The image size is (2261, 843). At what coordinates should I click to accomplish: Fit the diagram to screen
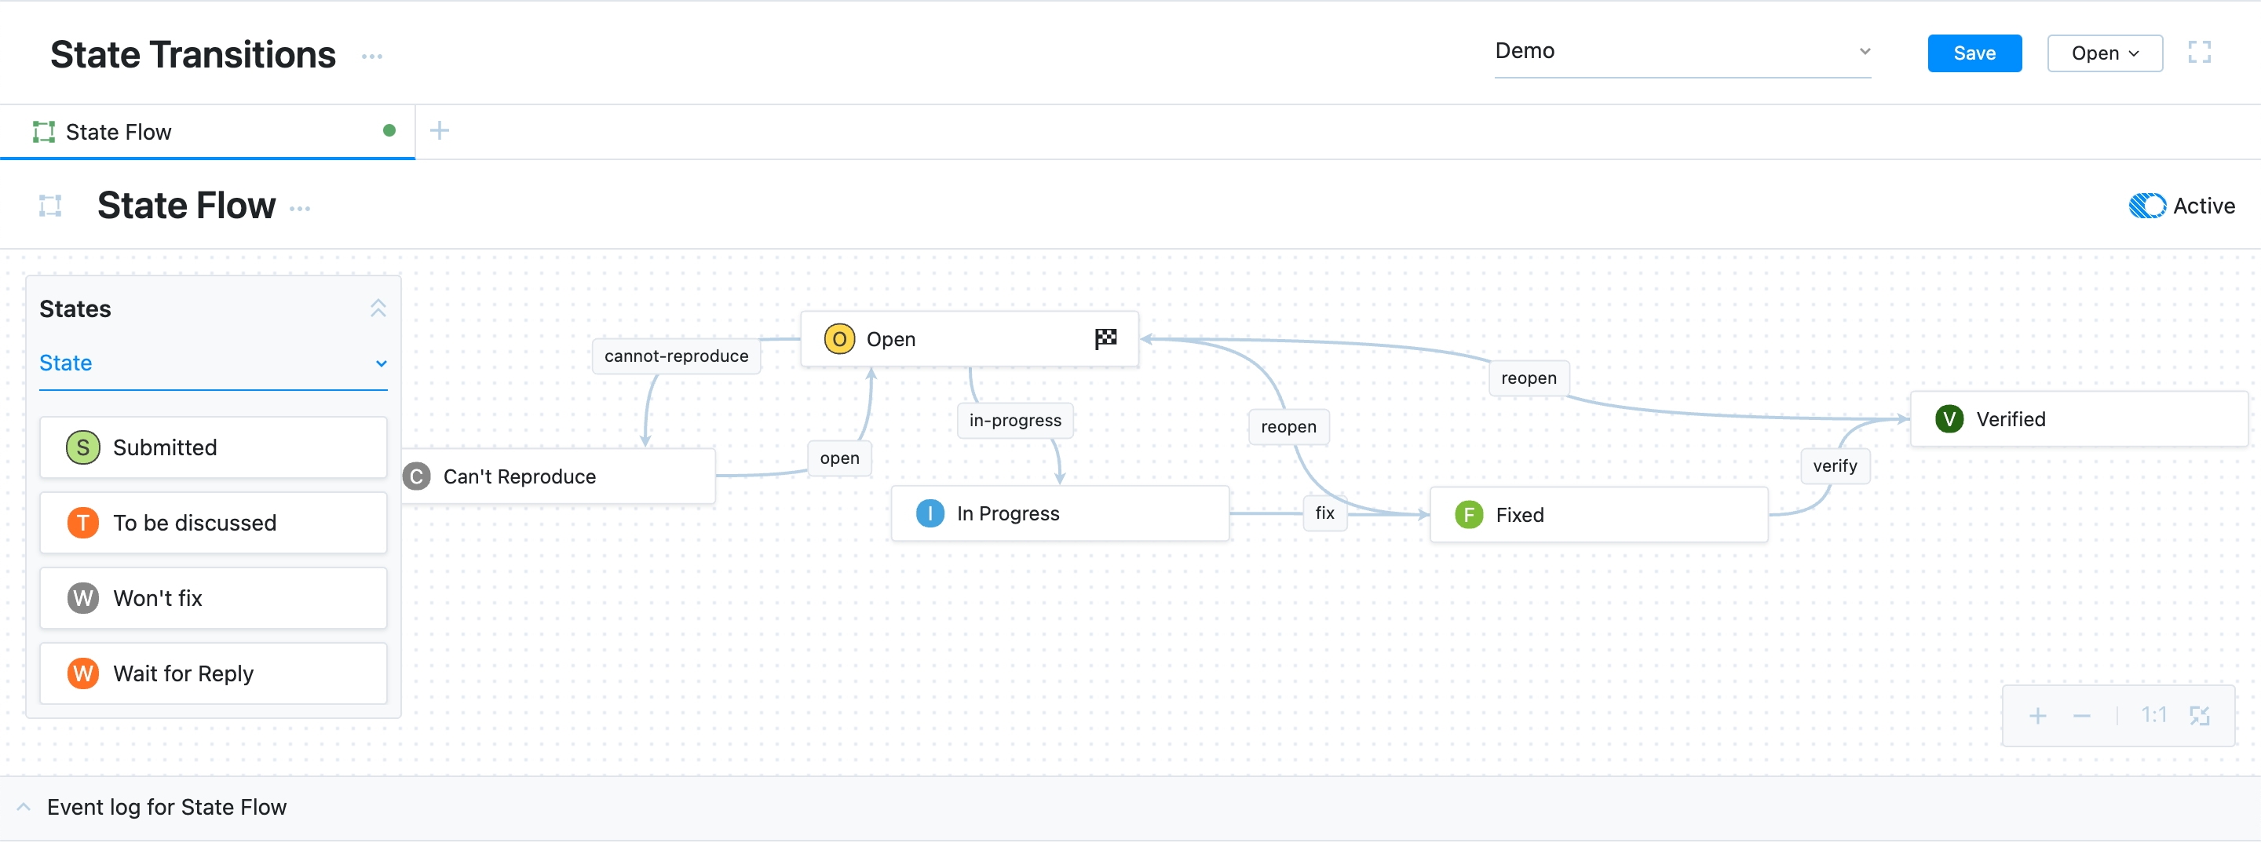pyautogui.click(x=2199, y=717)
